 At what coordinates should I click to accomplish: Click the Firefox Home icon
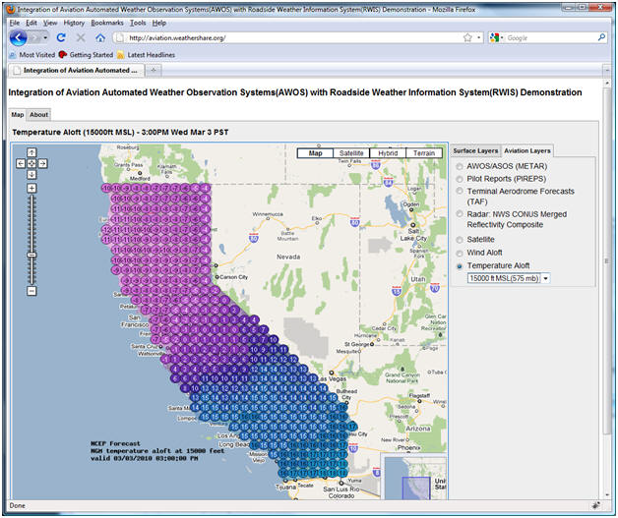click(x=99, y=37)
